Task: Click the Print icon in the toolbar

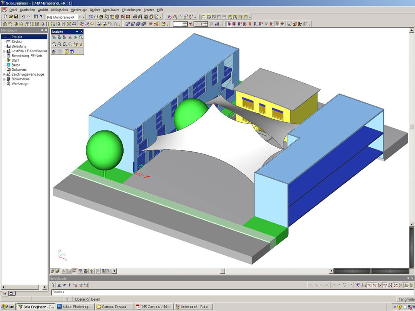Action: pyautogui.click(x=135, y=17)
